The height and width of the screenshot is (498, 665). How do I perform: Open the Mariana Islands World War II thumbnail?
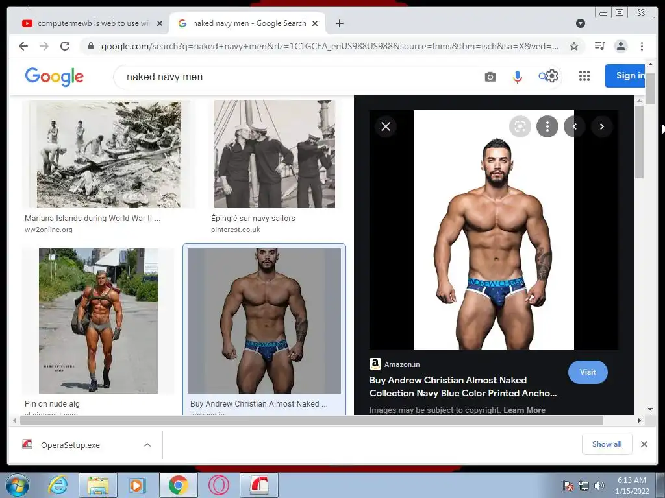[x=108, y=154]
